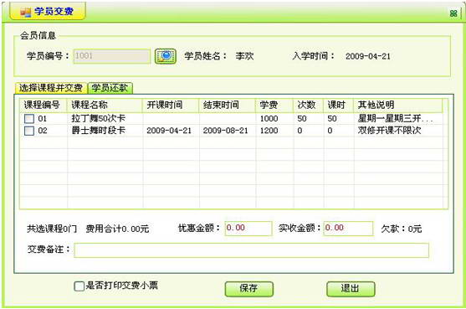Click the student name 李欢
Screen dimensions: 466x309
[244, 56]
